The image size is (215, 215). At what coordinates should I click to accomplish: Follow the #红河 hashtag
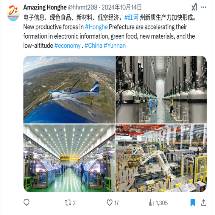tap(131, 17)
